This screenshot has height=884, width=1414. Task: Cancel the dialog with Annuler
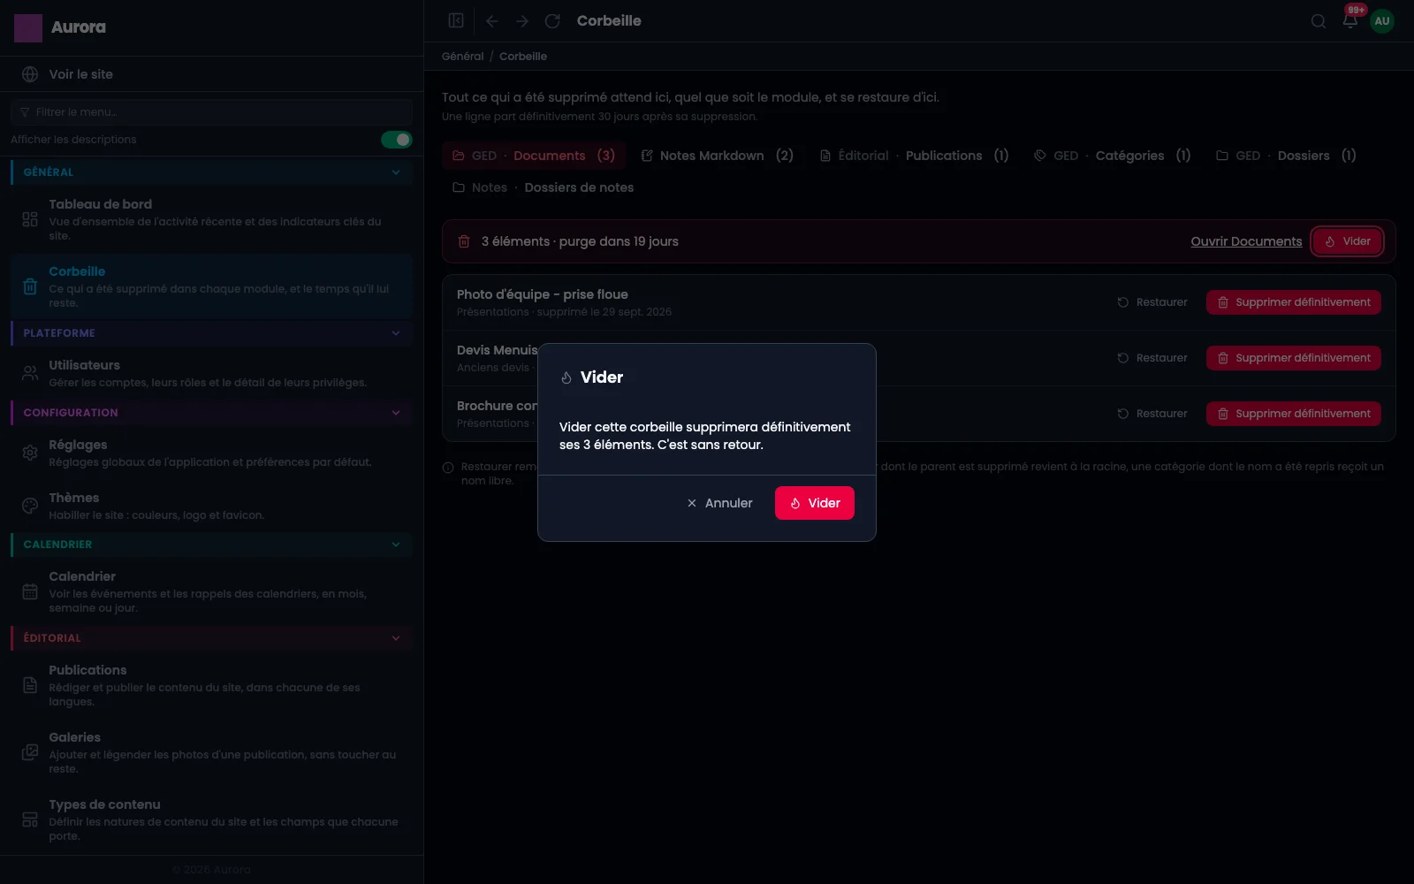coord(719,503)
